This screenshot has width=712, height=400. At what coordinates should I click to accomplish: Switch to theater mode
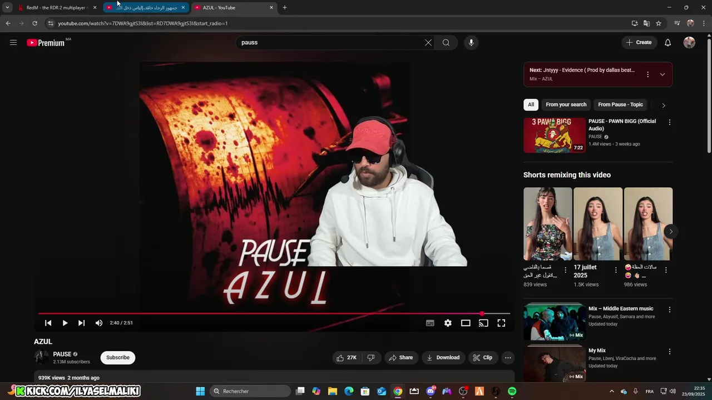(x=466, y=323)
